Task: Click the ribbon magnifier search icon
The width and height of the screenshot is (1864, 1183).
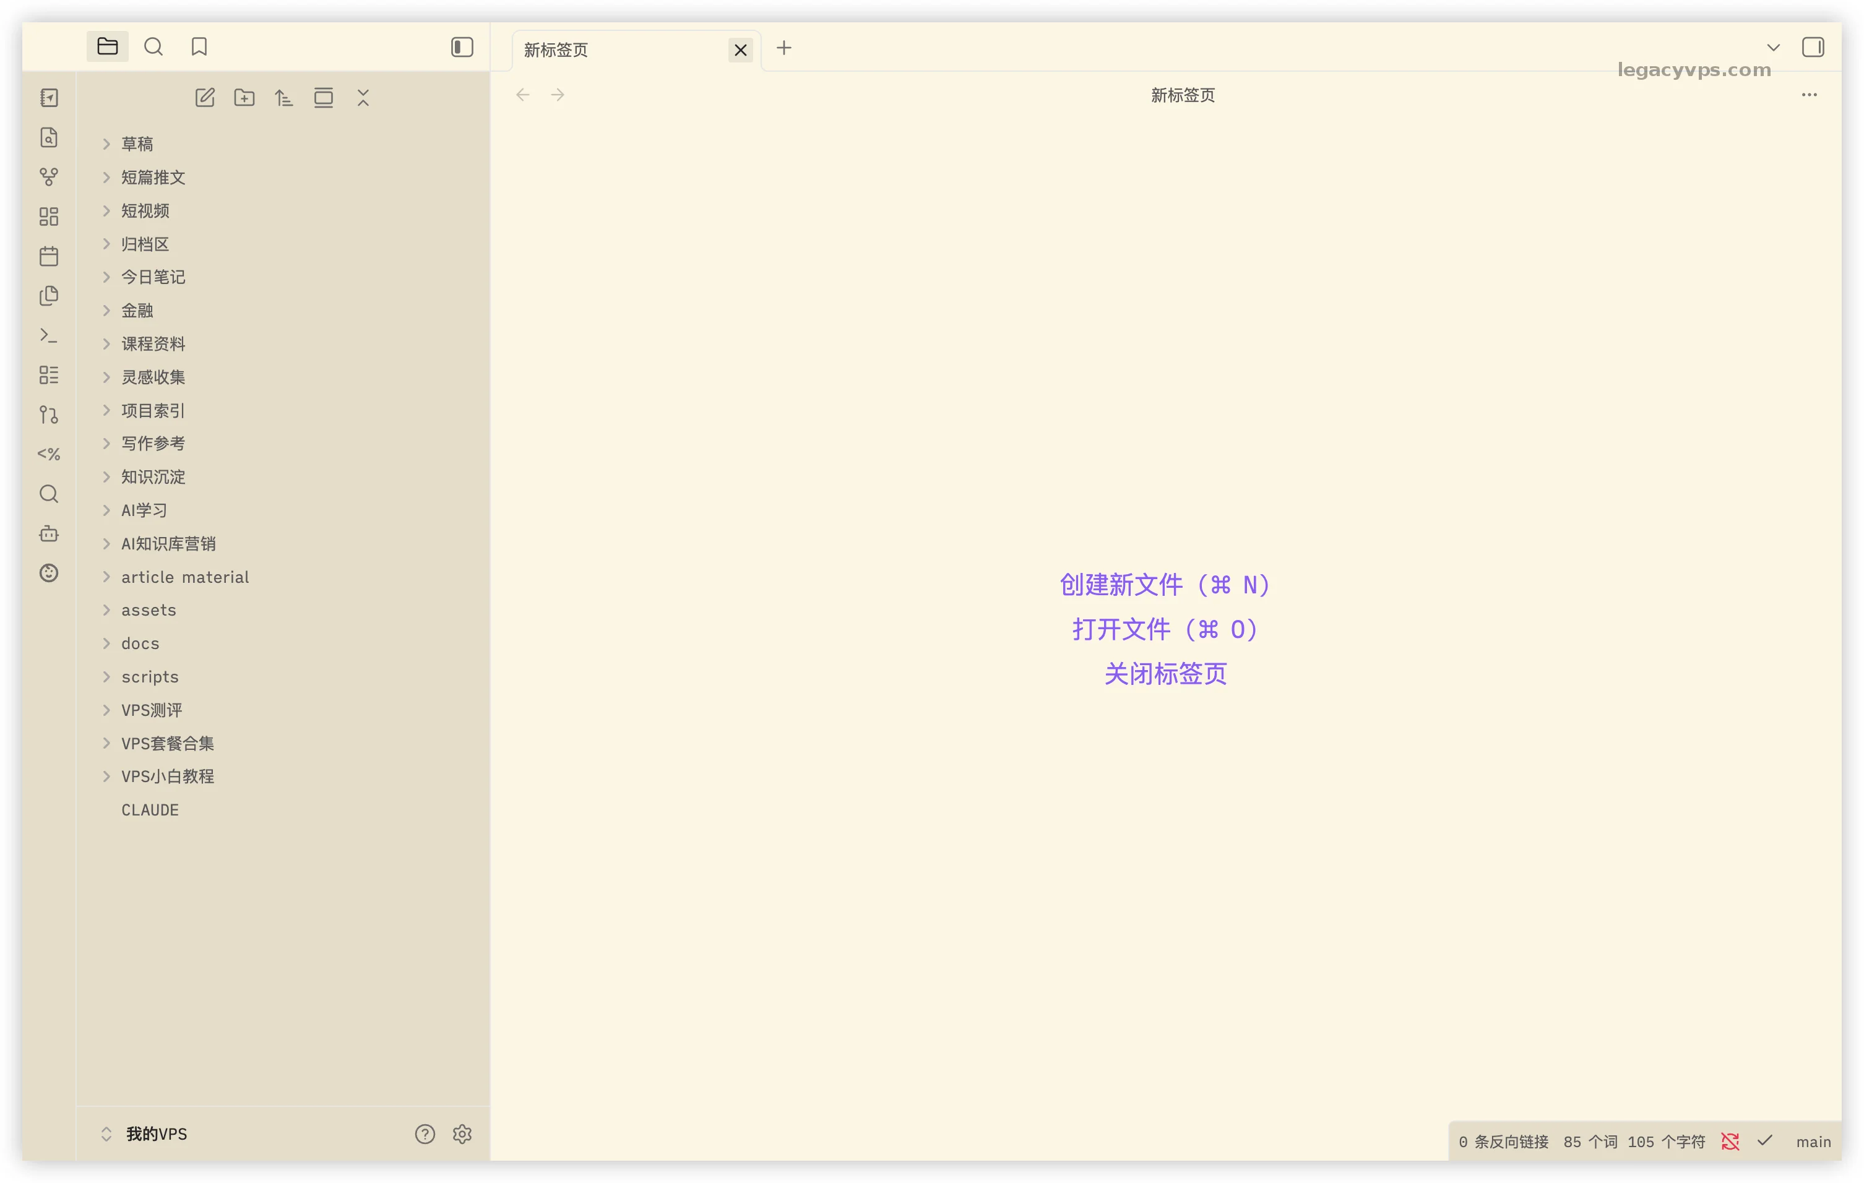Action: pos(49,494)
